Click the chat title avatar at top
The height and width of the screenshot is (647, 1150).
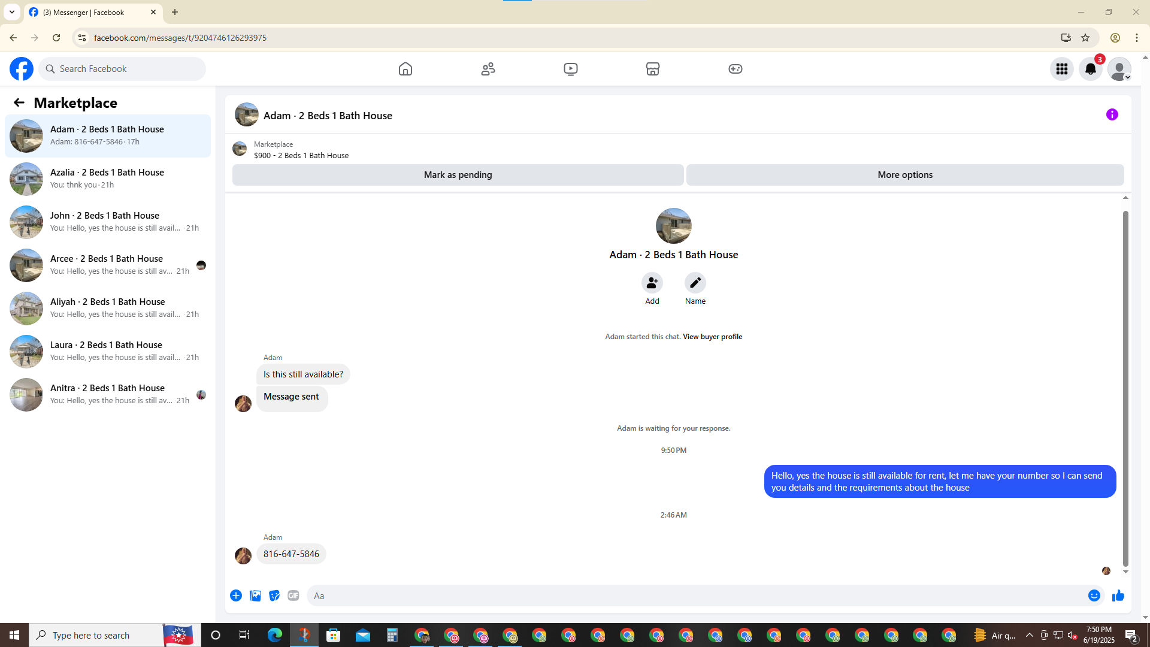247,114
